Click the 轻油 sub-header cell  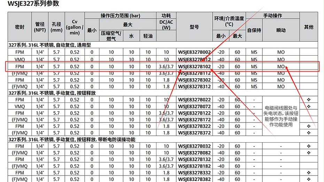click(148, 36)
